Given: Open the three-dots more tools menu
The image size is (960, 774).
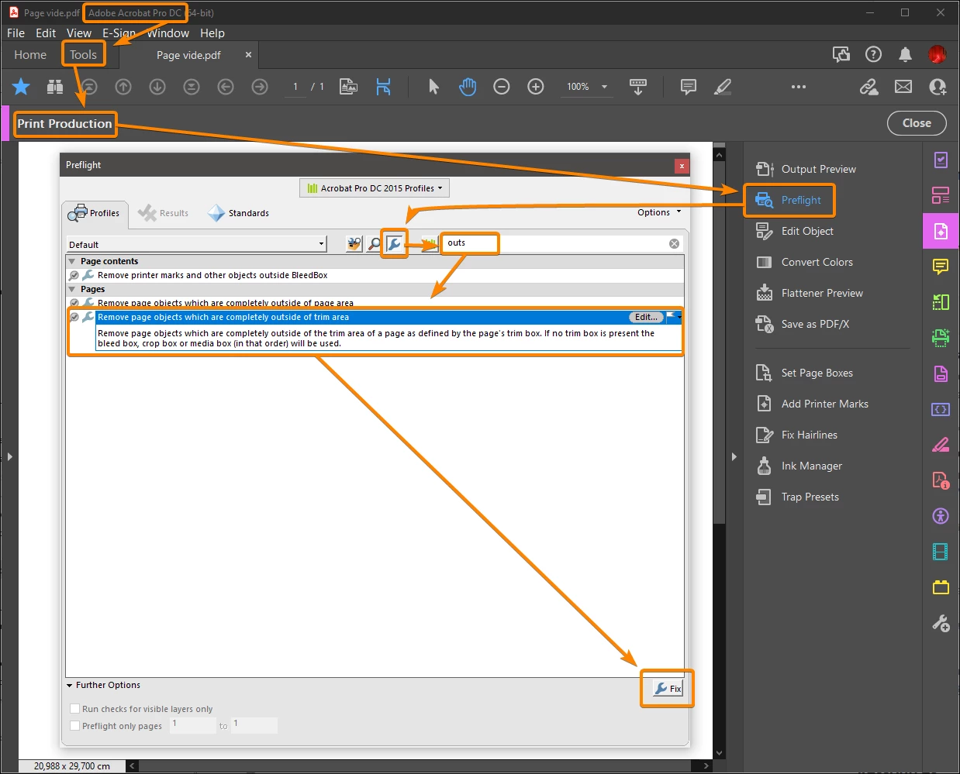Looking at the screenshot, I should coord(799,87).
